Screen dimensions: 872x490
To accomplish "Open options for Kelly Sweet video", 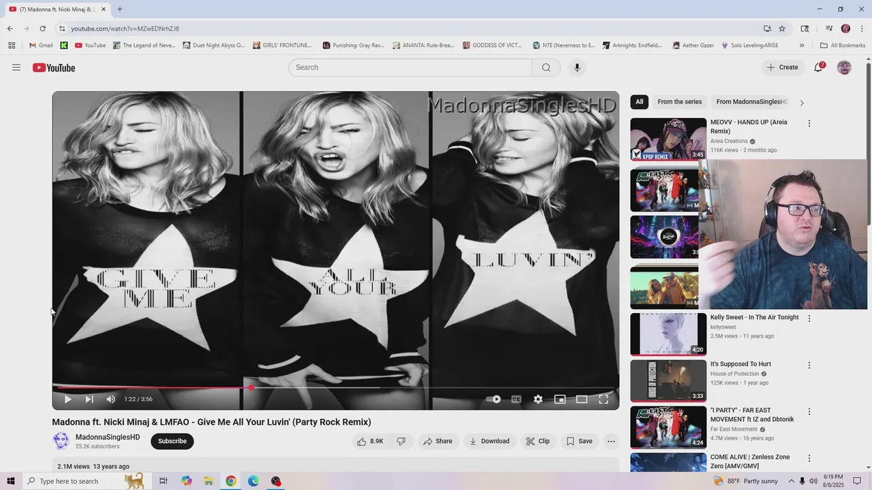I will pos(809,318).
